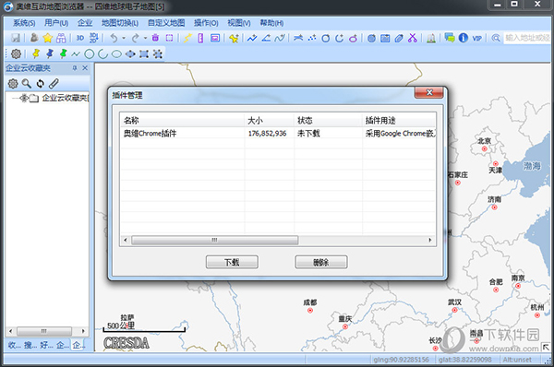Open the 系统(S) menu
554x367 pixels.
click(x=24, y=23)
